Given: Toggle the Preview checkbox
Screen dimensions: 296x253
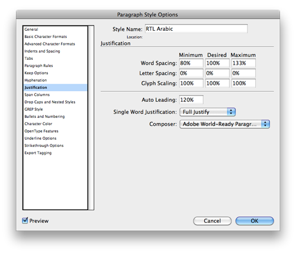Looking at the screenshot, I should [x=25, y=220].
